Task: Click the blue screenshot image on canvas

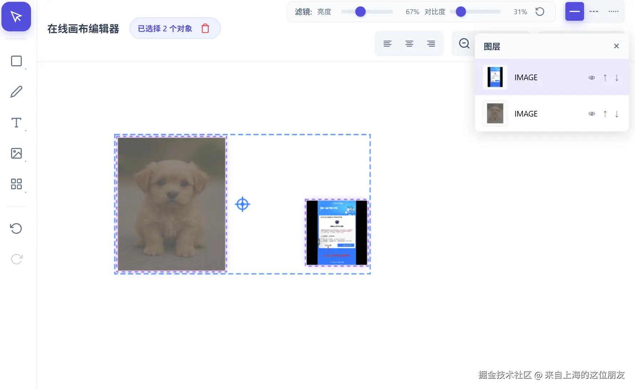Action: tap(337, 232)
